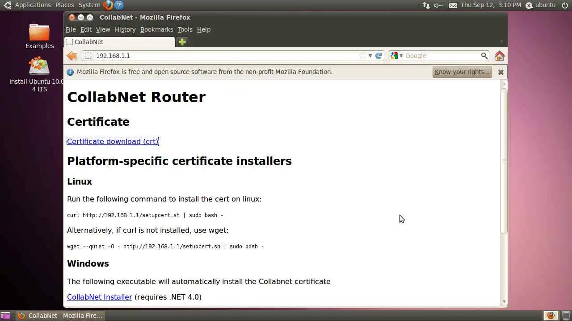Click the workspace switcher Firefox icon

pyautogui.click(x=551, y=316)
